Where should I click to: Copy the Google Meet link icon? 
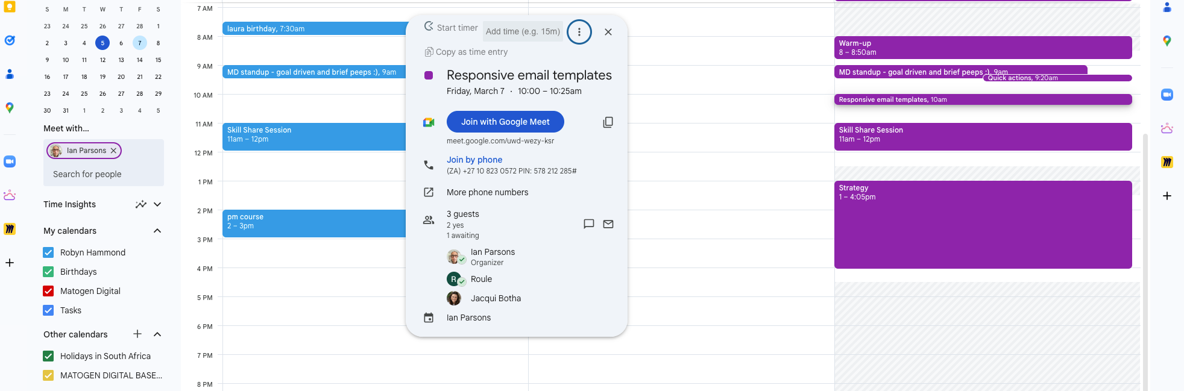pos(608,122)
